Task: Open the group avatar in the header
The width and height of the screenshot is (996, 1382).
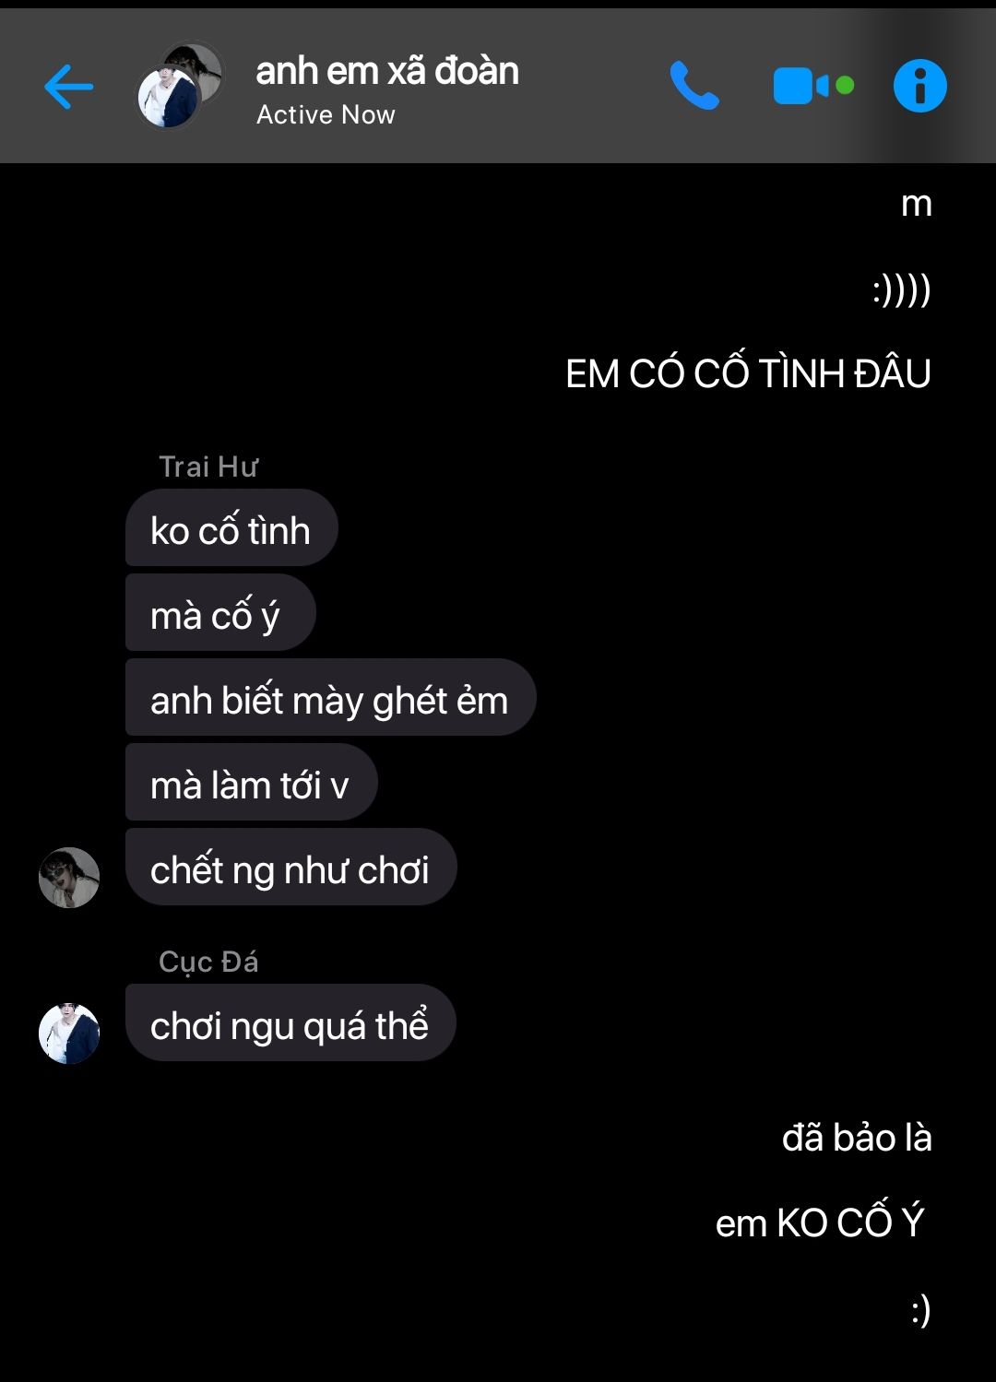Action: point(180,86)
